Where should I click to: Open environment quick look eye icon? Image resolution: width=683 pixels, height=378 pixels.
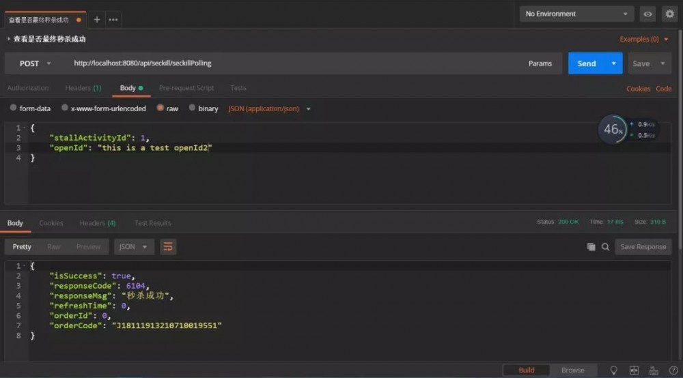pos(647,14)
